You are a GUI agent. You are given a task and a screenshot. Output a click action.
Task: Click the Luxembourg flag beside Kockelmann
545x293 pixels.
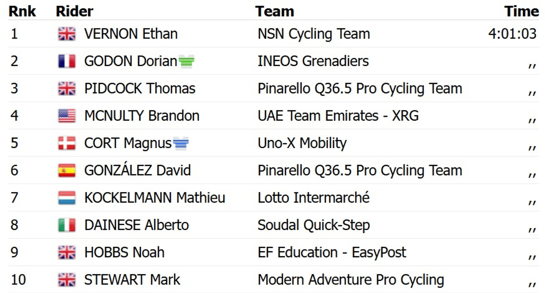67,198
